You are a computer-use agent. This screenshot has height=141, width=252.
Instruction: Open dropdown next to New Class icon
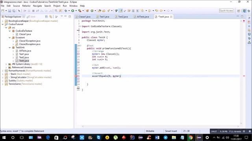95,11
